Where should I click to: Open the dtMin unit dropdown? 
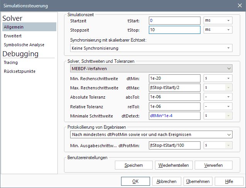(218, 78)
